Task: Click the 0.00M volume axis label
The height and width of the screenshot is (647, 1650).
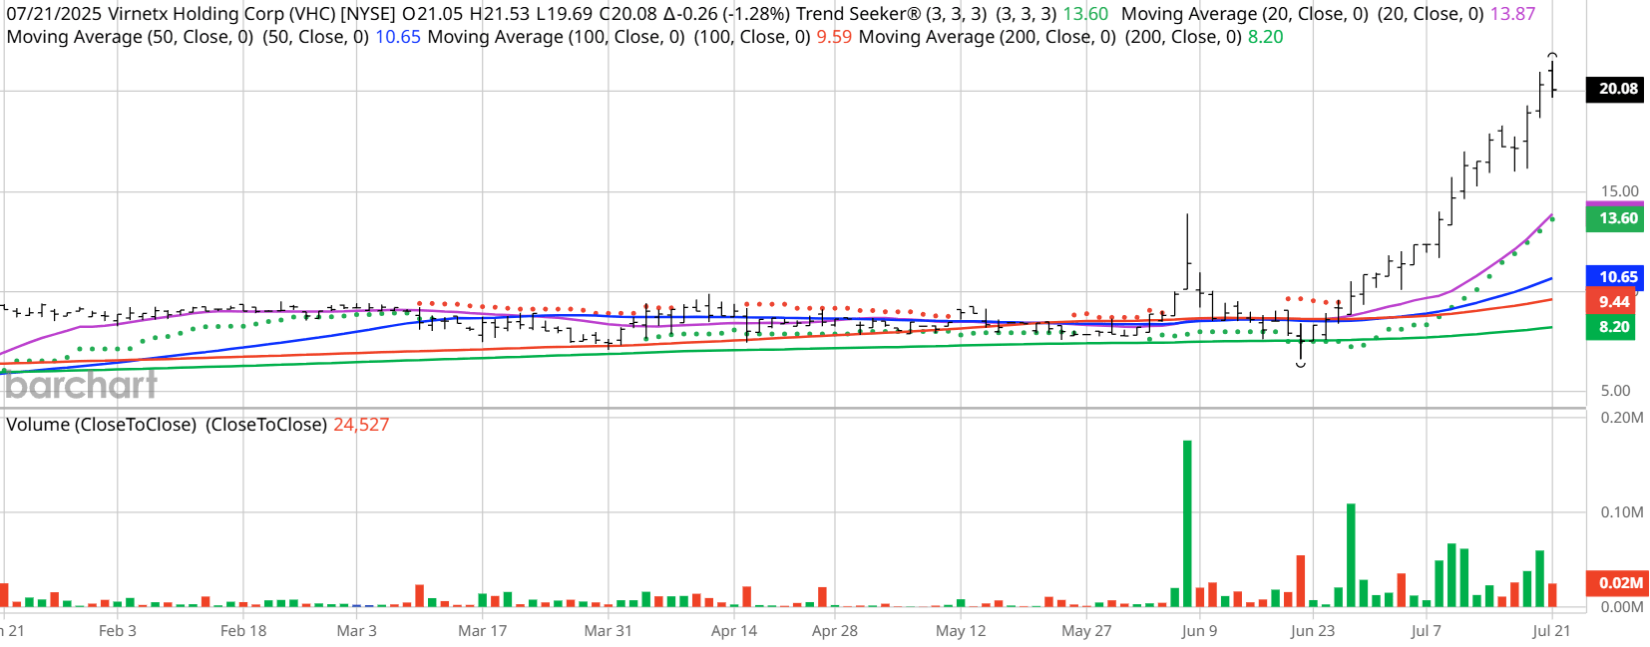Action: (x=1622, y=607)
